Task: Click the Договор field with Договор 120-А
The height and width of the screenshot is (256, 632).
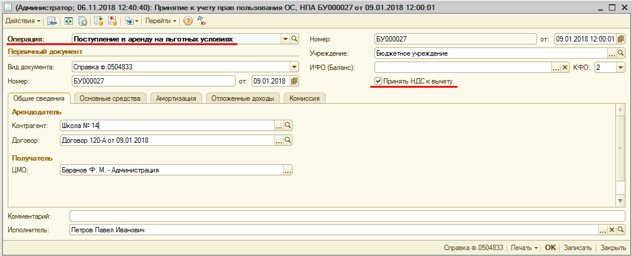Action: pos(167,140)
